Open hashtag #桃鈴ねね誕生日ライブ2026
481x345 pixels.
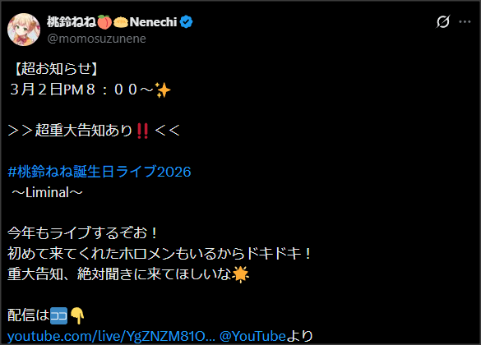point(99,172)
